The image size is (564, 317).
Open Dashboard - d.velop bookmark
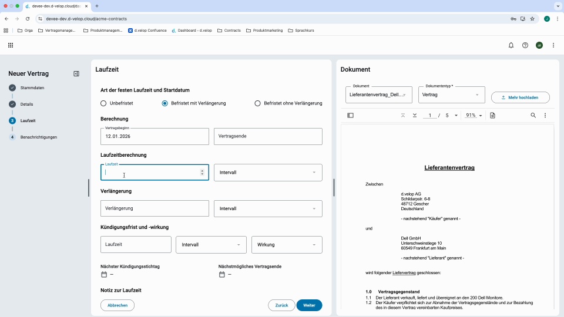192,31
